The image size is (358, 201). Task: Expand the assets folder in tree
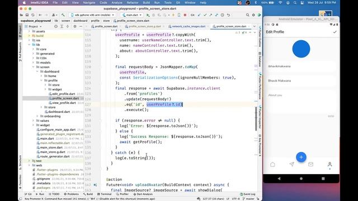(x=29, y=31)
